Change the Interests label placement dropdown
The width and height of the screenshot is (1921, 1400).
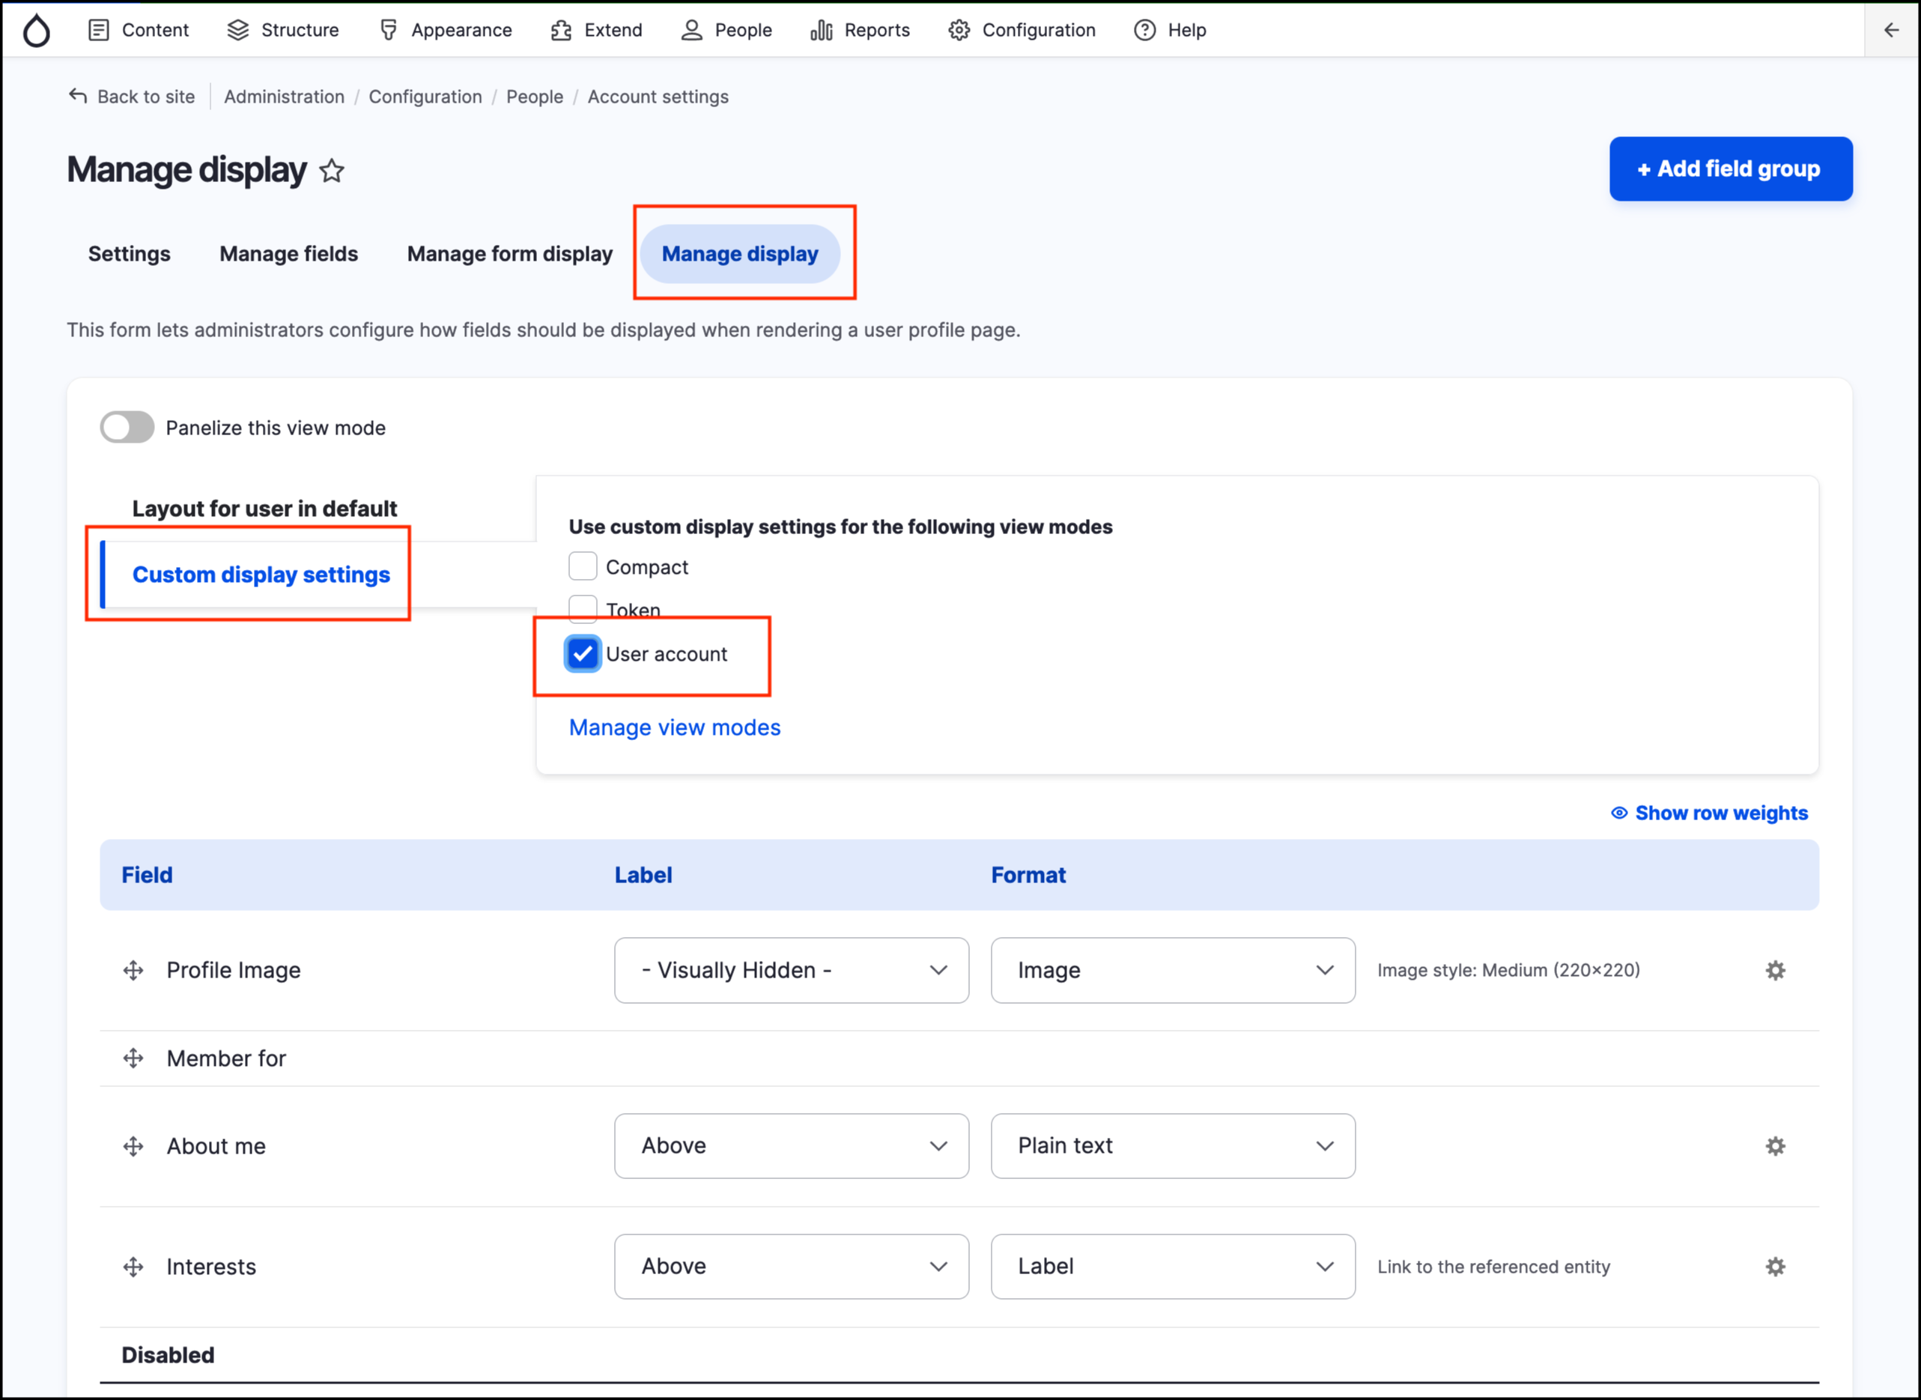[791, 1266]
